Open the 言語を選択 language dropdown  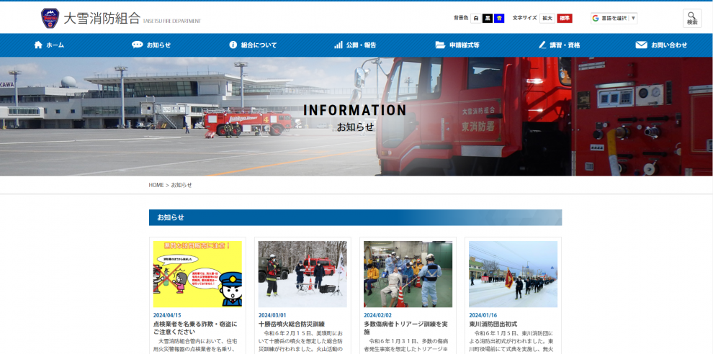pos(614,18)
